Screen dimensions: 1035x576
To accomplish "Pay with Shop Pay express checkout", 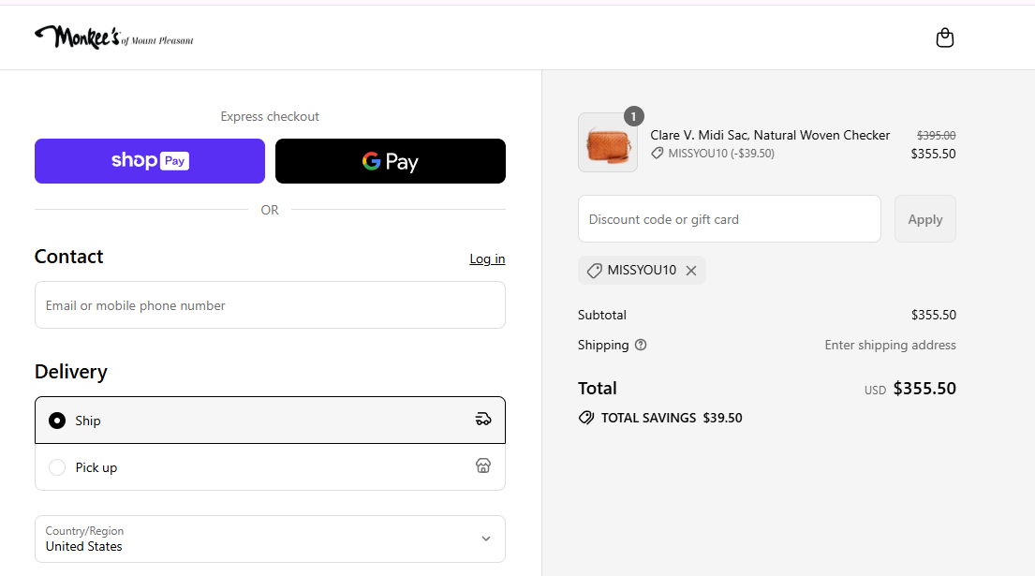I will tap(150, 161).
